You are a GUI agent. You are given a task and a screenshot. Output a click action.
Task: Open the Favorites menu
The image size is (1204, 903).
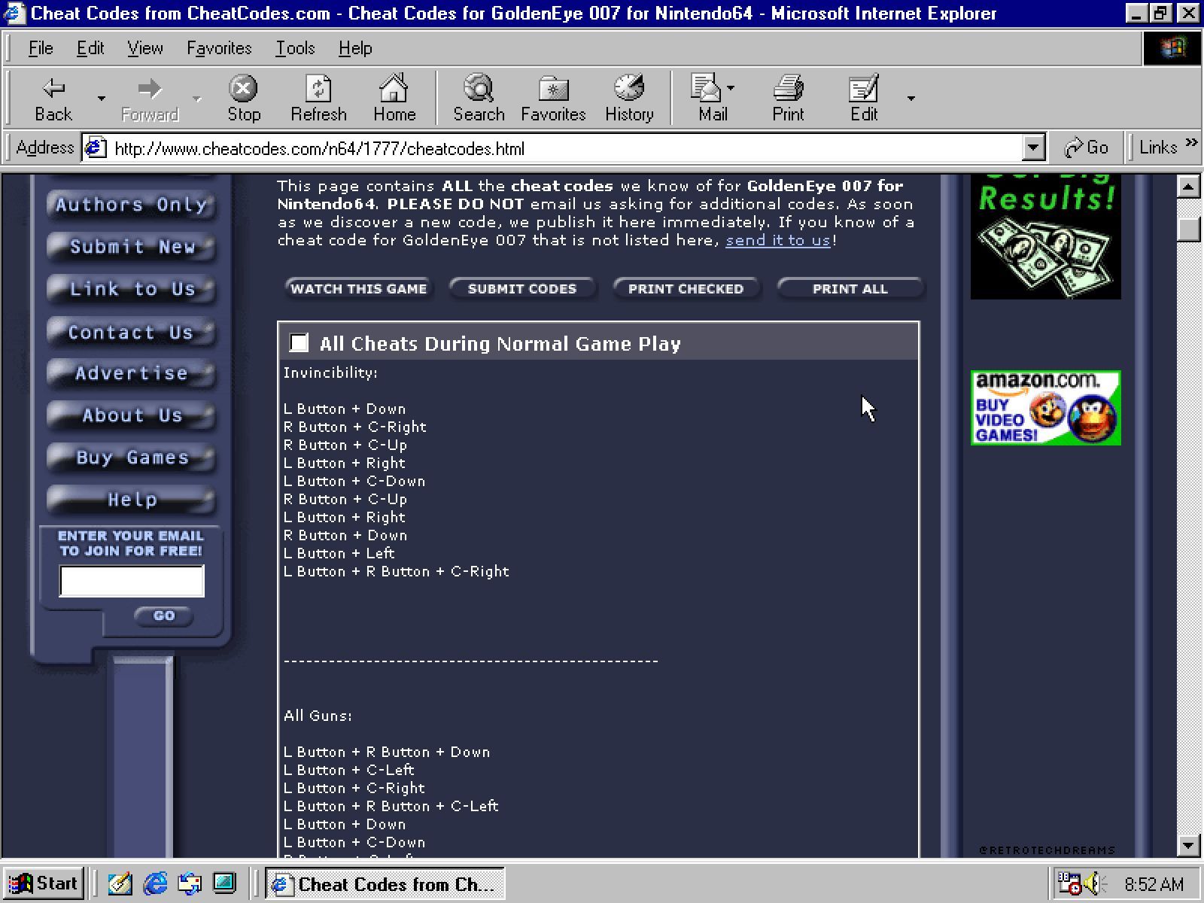point(219,48)
